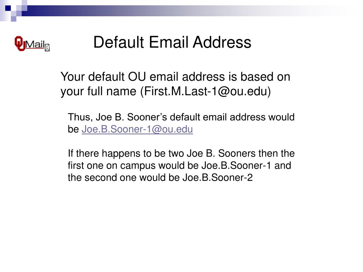363x272 pixels.
Task: Click the Joe.B.Sooner-2 text
Action: click(218, 178)
